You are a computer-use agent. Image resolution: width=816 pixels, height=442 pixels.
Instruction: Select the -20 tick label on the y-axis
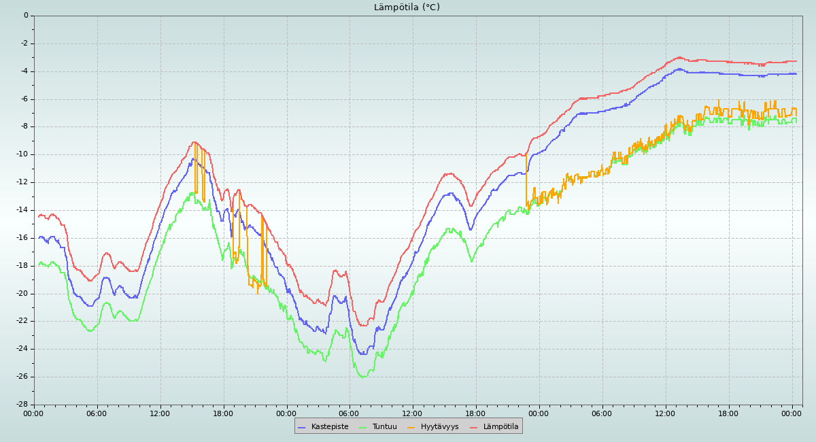pos(22,294)
